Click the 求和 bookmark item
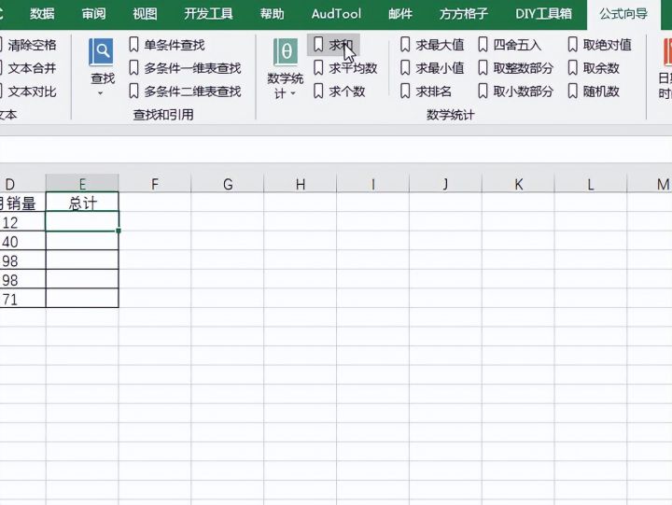Viewport: 672px width, 505px height. (333, 45)
